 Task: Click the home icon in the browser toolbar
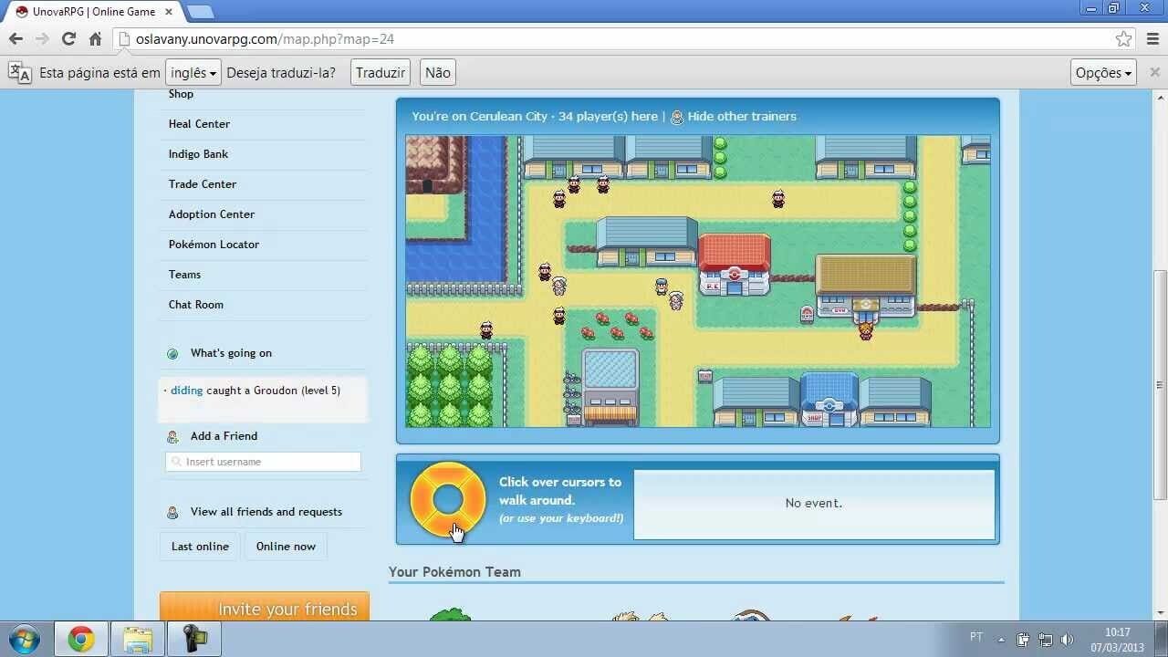pos(95,39)
